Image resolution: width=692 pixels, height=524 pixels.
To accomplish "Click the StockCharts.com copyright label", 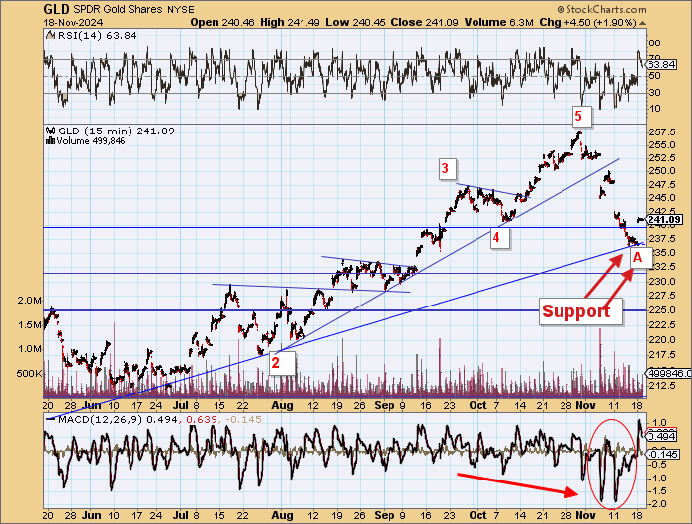I will point(601,9).
